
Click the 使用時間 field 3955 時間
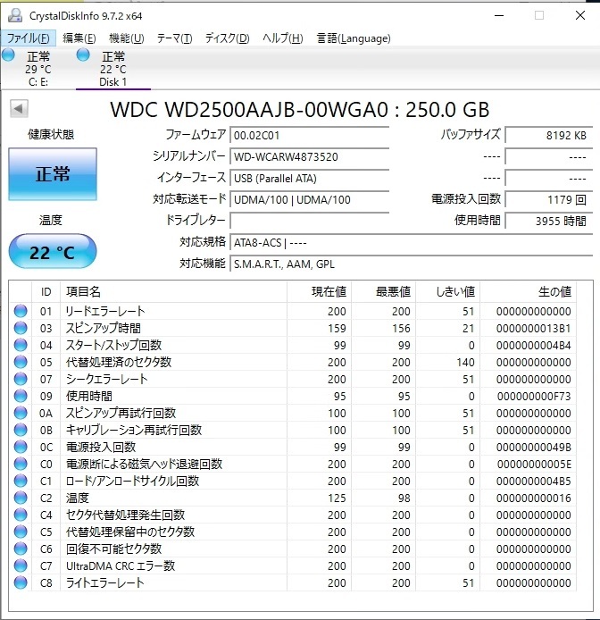coord(549,221)
